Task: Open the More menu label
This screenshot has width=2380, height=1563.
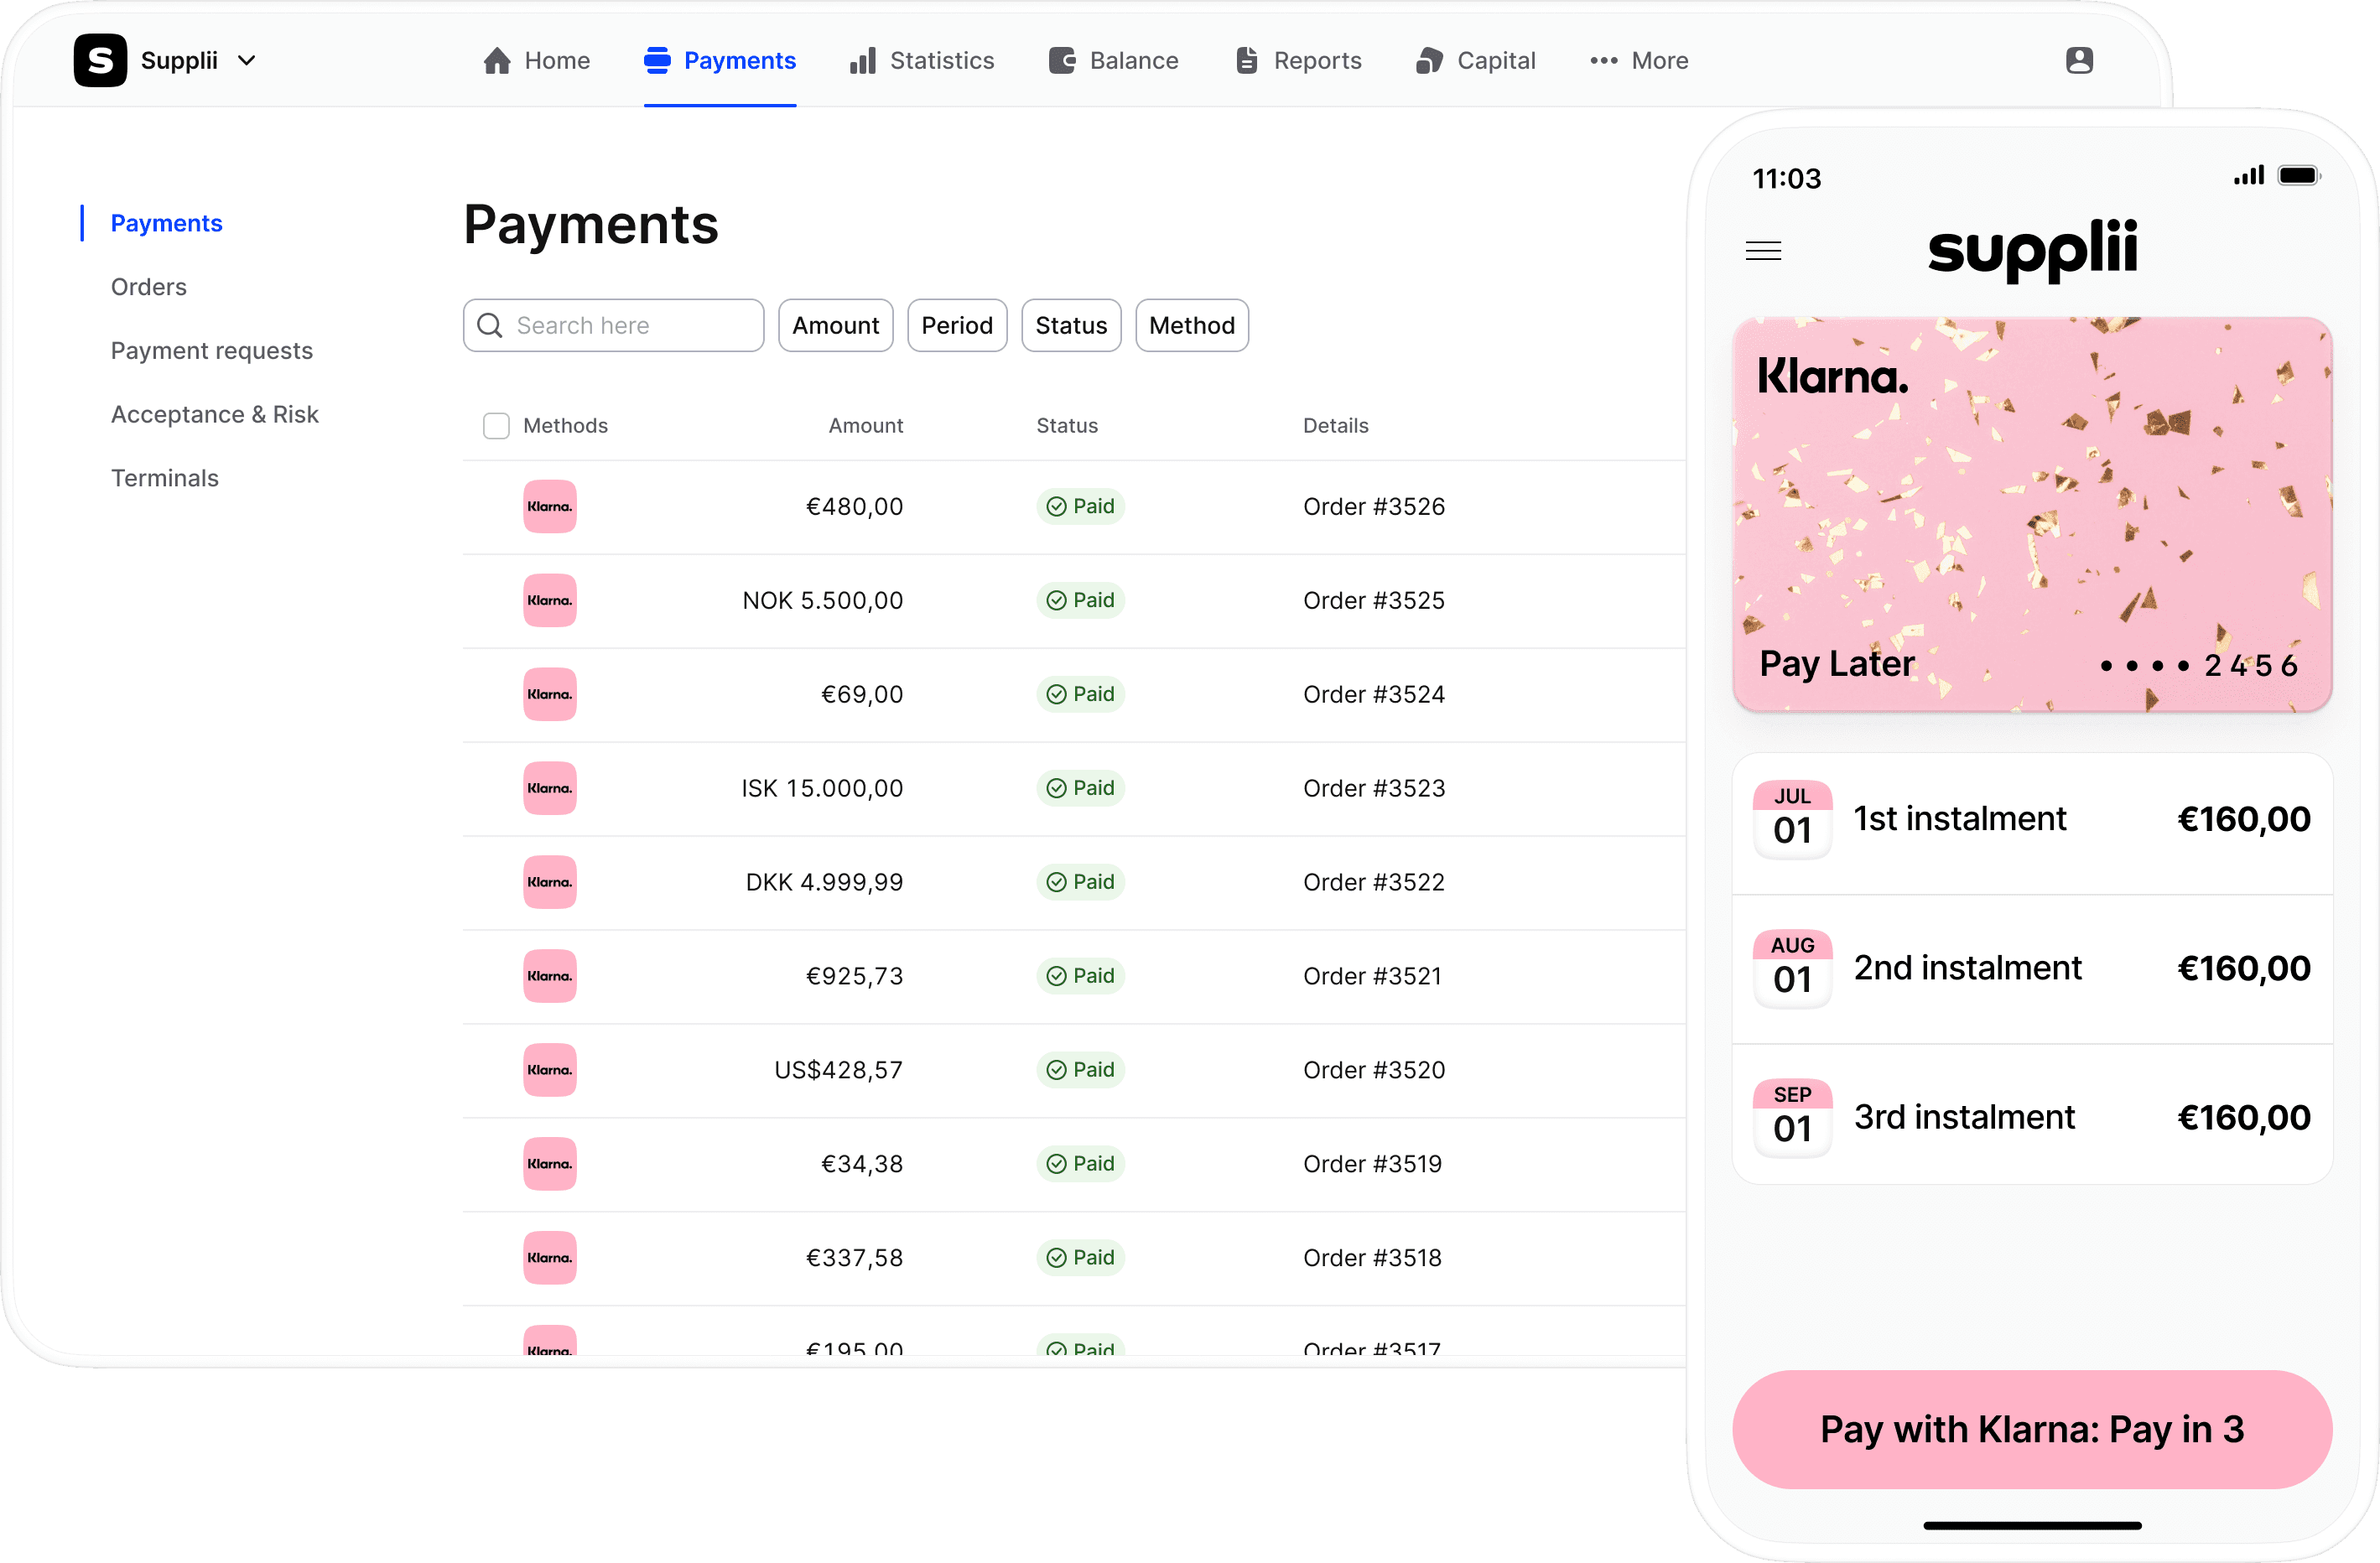Action: point(1660,60)
